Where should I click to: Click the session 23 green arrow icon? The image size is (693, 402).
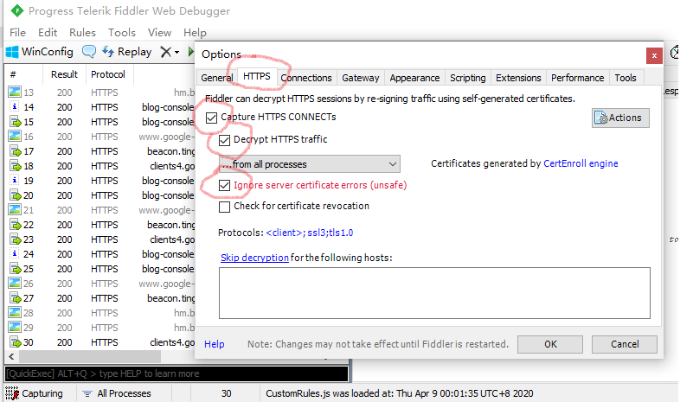16,239
